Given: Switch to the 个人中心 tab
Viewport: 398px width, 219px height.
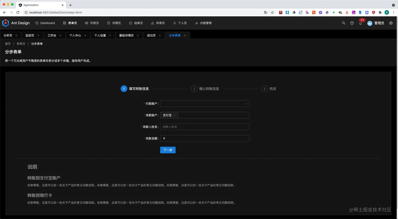Looking at the screenshot, I should pyautogui.click(x=75, y=36).
